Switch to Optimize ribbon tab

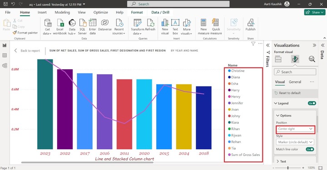point(101,12)
